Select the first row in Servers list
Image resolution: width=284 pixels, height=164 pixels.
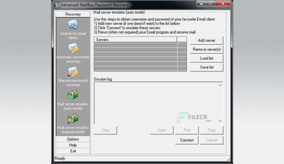point(140,45)
